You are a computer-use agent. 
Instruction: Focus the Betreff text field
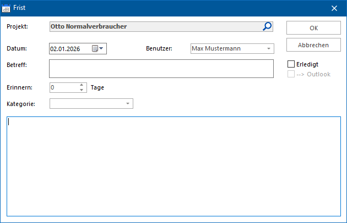pos(161,69)
